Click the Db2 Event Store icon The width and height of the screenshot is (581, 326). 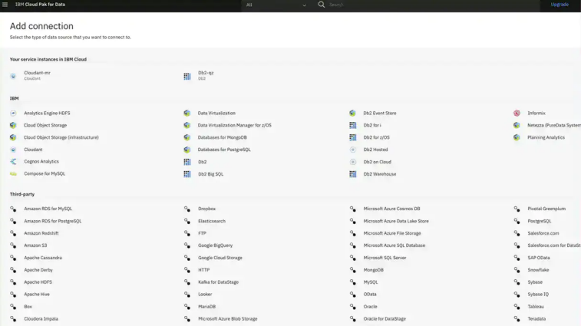click(x=352, y=113)
